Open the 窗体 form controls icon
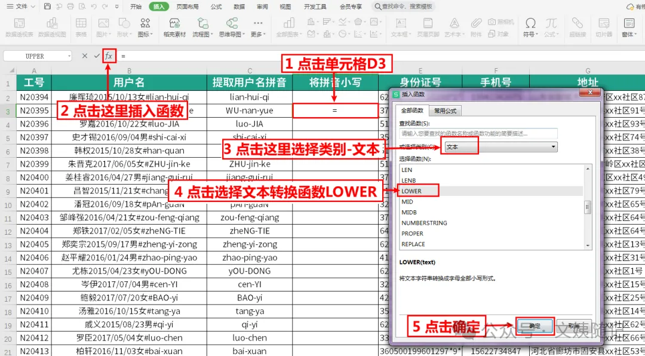The image size is (645, 356). pyautogui.click(x=629, y=27)
